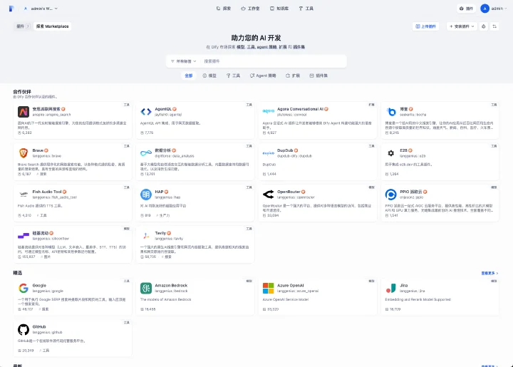The width and height of the screenshot is (513, 367).
Task: Click the Jina plugin icon
Action: (x=390, y=288)
